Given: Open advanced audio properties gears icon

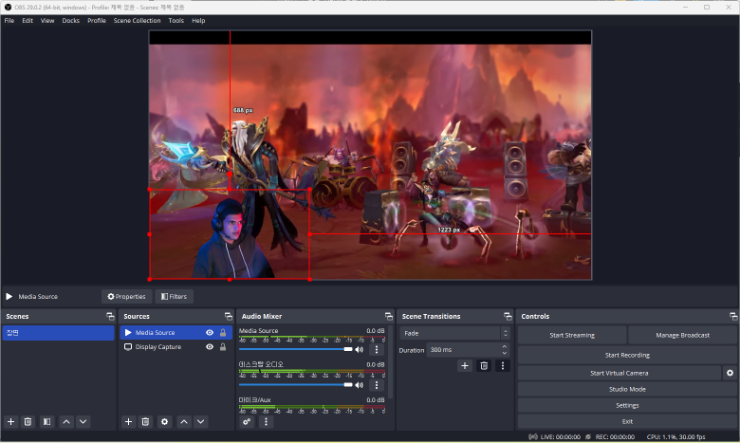Looking at the screenshot, I should 247,422.
